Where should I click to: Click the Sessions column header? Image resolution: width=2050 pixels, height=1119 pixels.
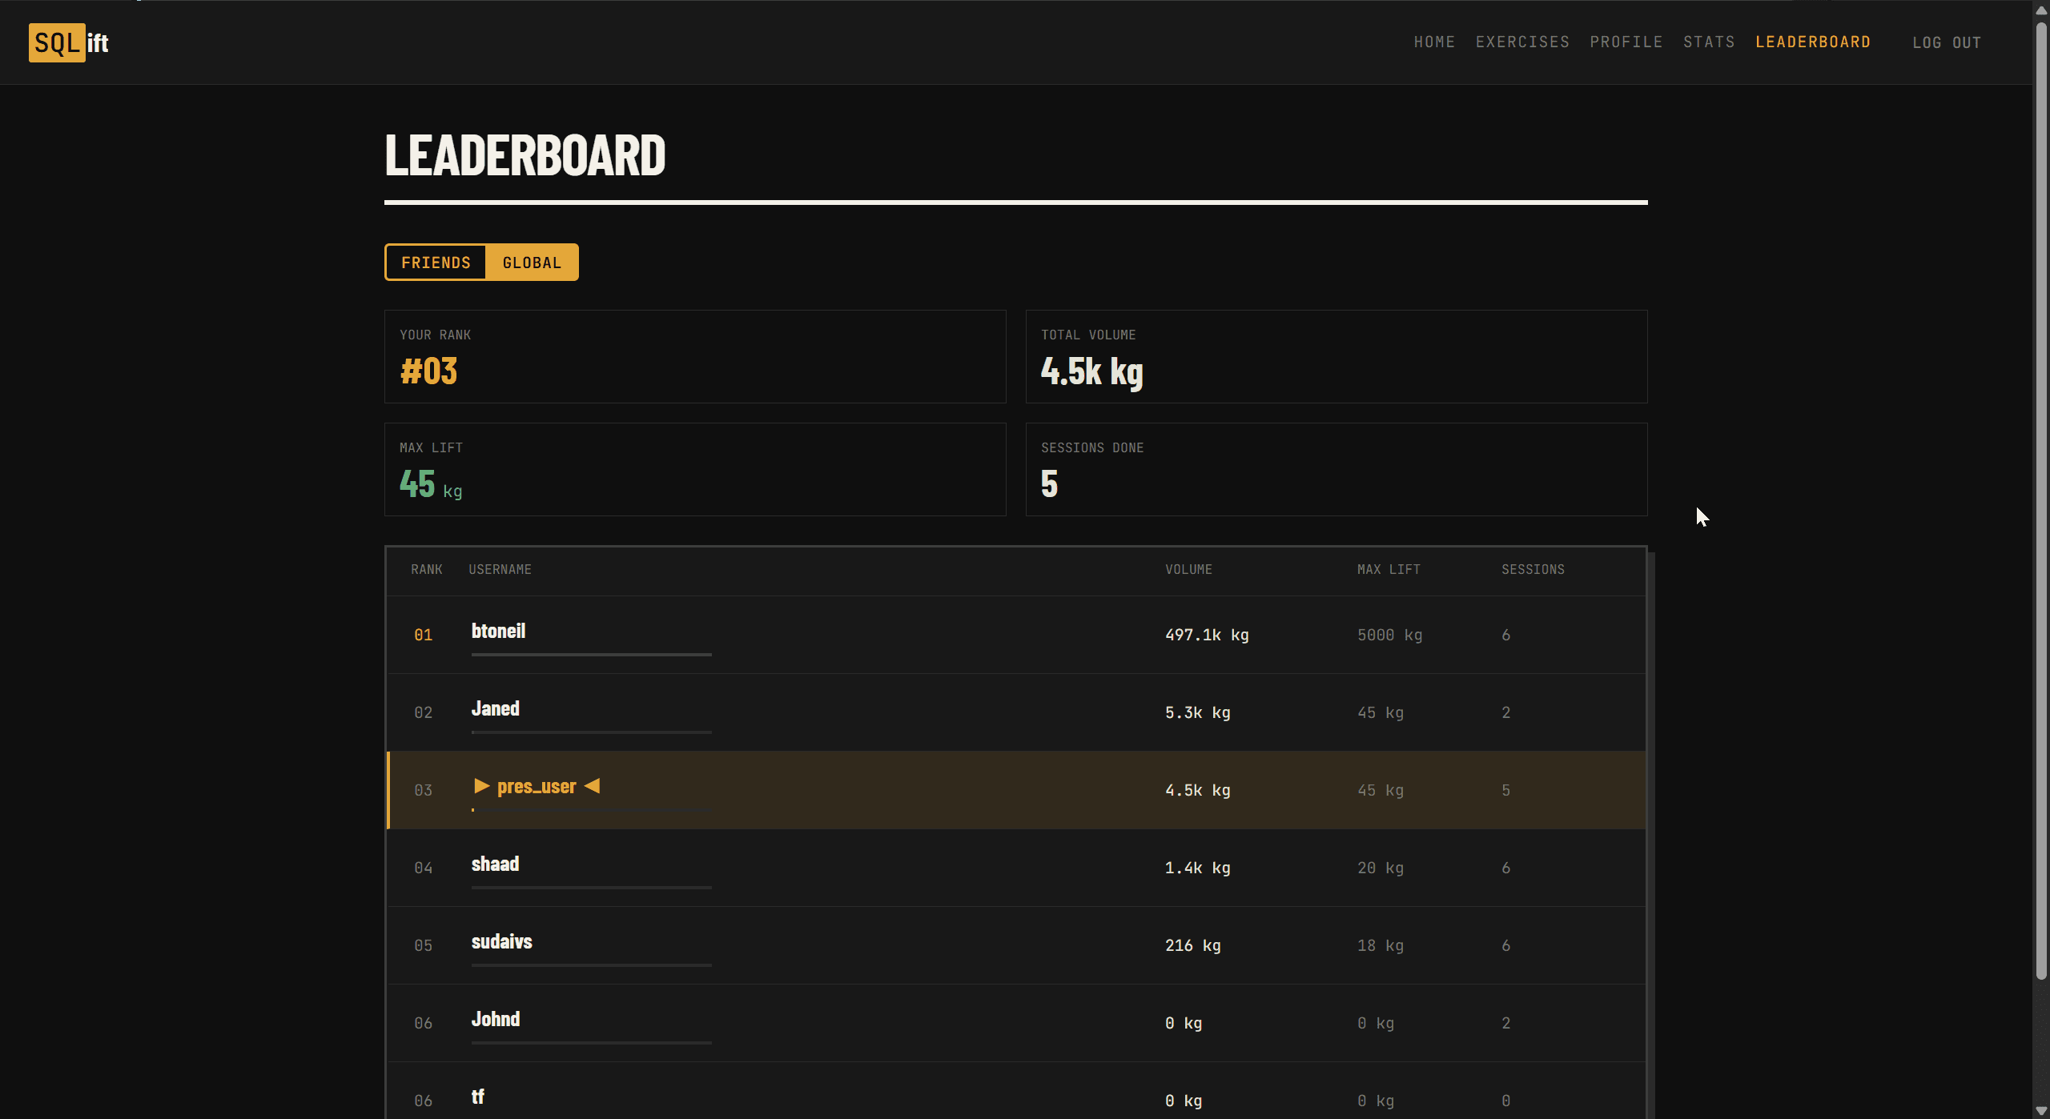click(1533, 569)
